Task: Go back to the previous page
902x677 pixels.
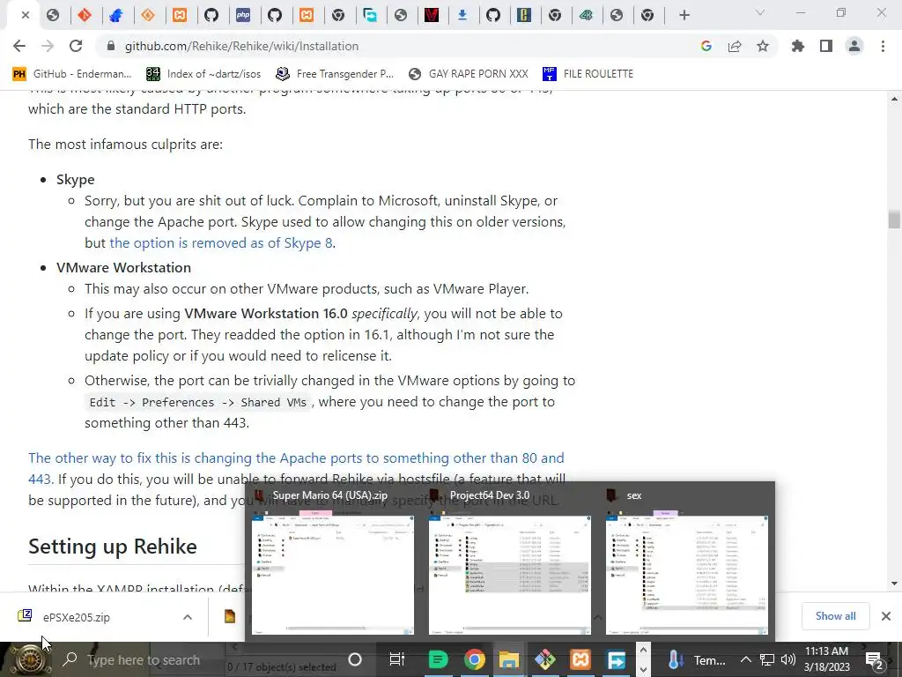Action: coord(19,46)
